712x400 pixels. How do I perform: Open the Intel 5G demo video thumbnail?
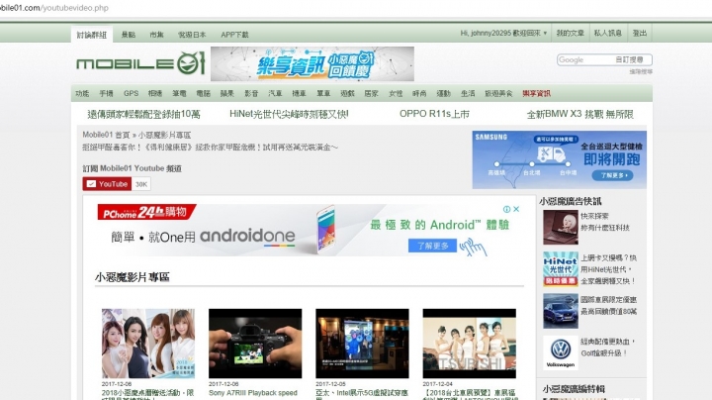tap(362, 344)
